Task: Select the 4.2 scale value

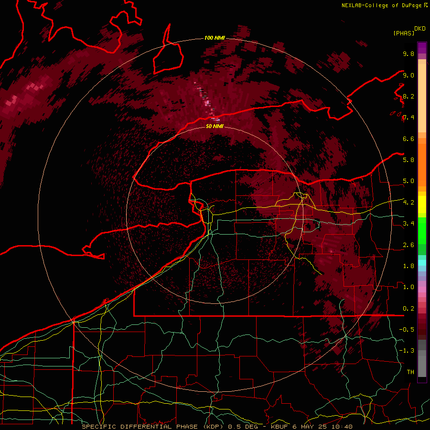Action: tap(408, 203)
